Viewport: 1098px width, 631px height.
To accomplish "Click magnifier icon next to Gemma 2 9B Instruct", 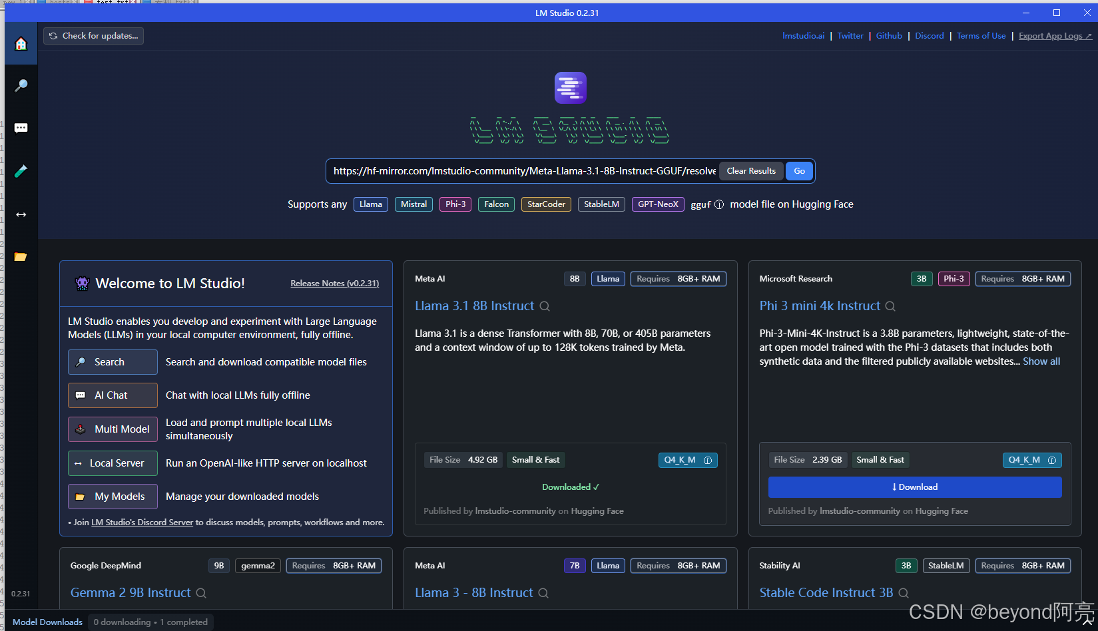I will (201, 593).
